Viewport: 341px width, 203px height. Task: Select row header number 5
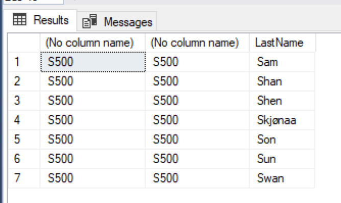24,139
